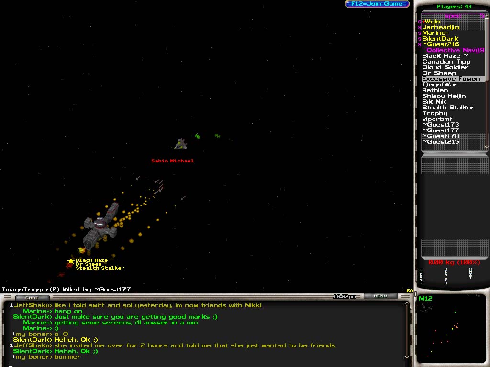Select the CHAT tab
This screenshot has width=490, height=367.
(32, 298)
